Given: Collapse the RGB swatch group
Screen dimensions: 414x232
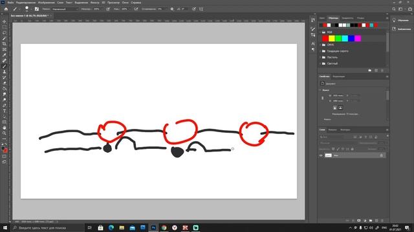Looking at the screenshot, I should (321, 32).
